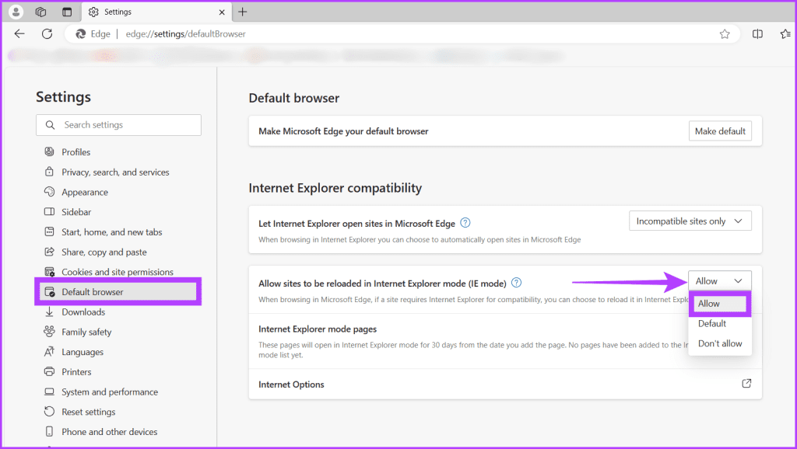The image size is (797, 449).
Task: Open split screen with the toolbar icon
Action: (x=757, y=33)
